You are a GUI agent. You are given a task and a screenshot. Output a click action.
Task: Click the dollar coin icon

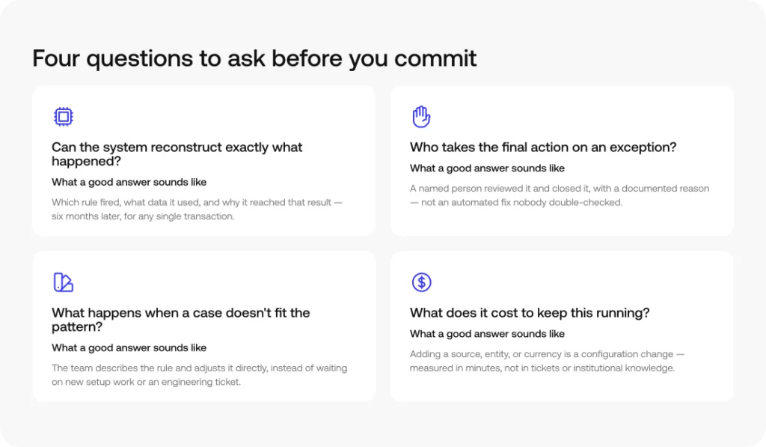coord(421,282)
